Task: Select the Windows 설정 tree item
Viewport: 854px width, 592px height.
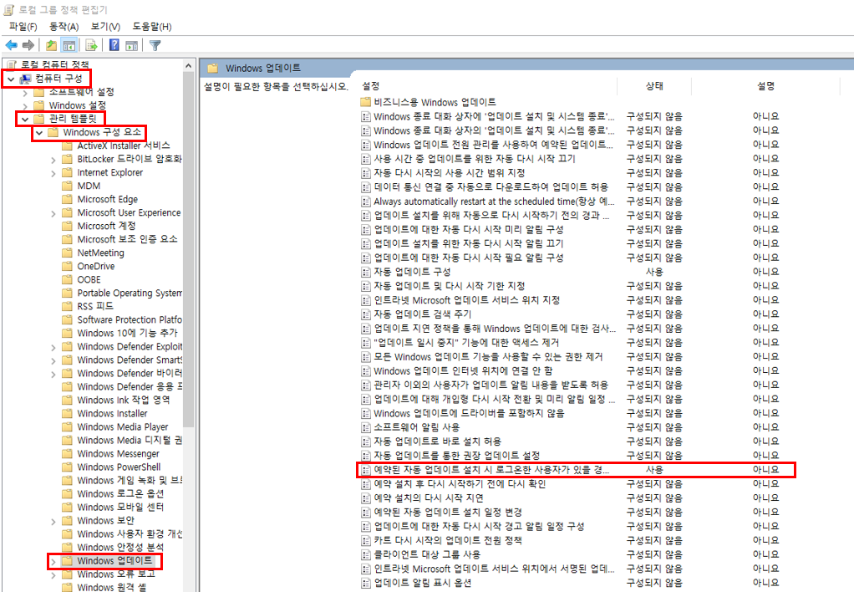Action: click(78, 105)
